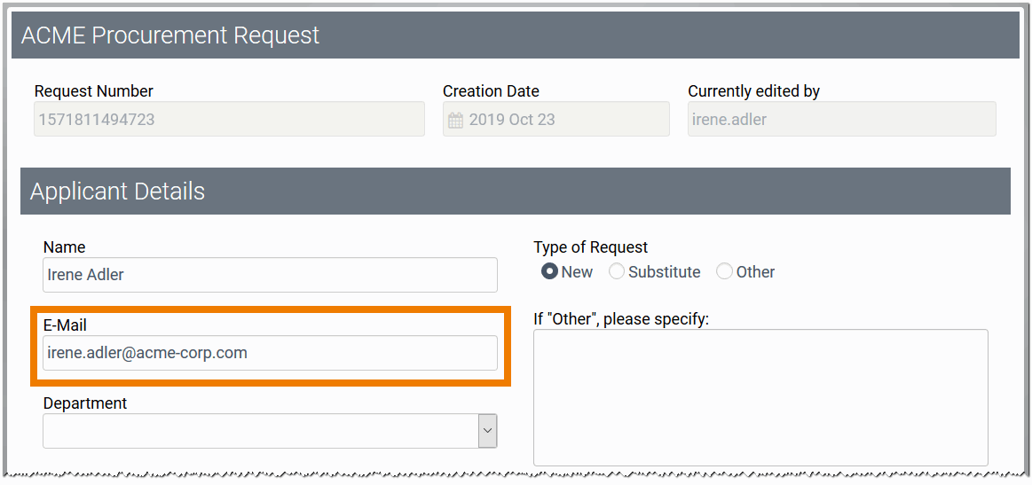Click the Creation Date field value
The image size is (1032, 485).
click(512, 120)
